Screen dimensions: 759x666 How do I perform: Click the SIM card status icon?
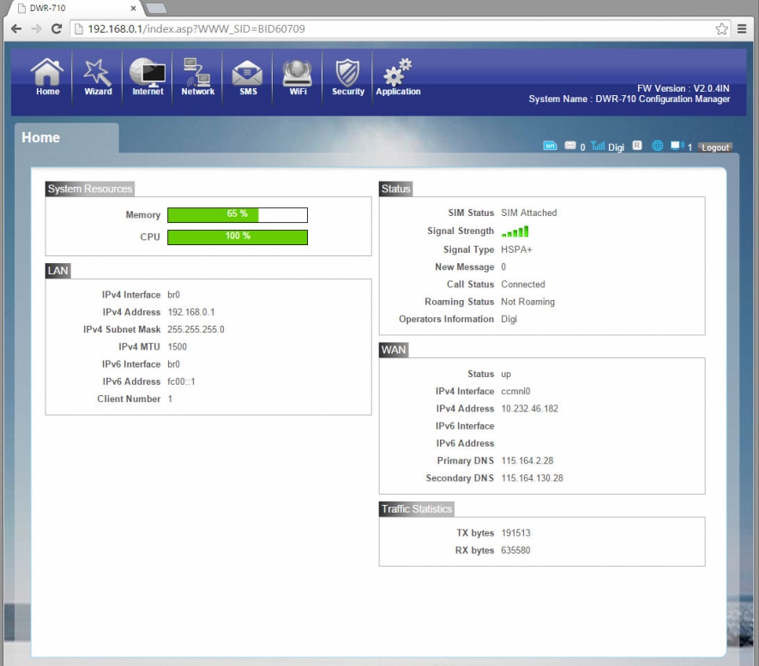click(550, 146)
